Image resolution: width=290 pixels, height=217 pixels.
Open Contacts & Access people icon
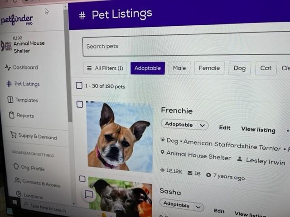pos(17,180)
